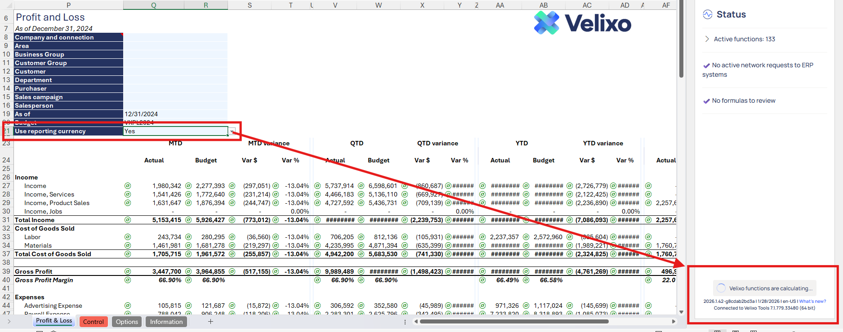Viewport: 843px width, 332px height.
Task: Open the Options sheet tab
Action: click(127, 322)
